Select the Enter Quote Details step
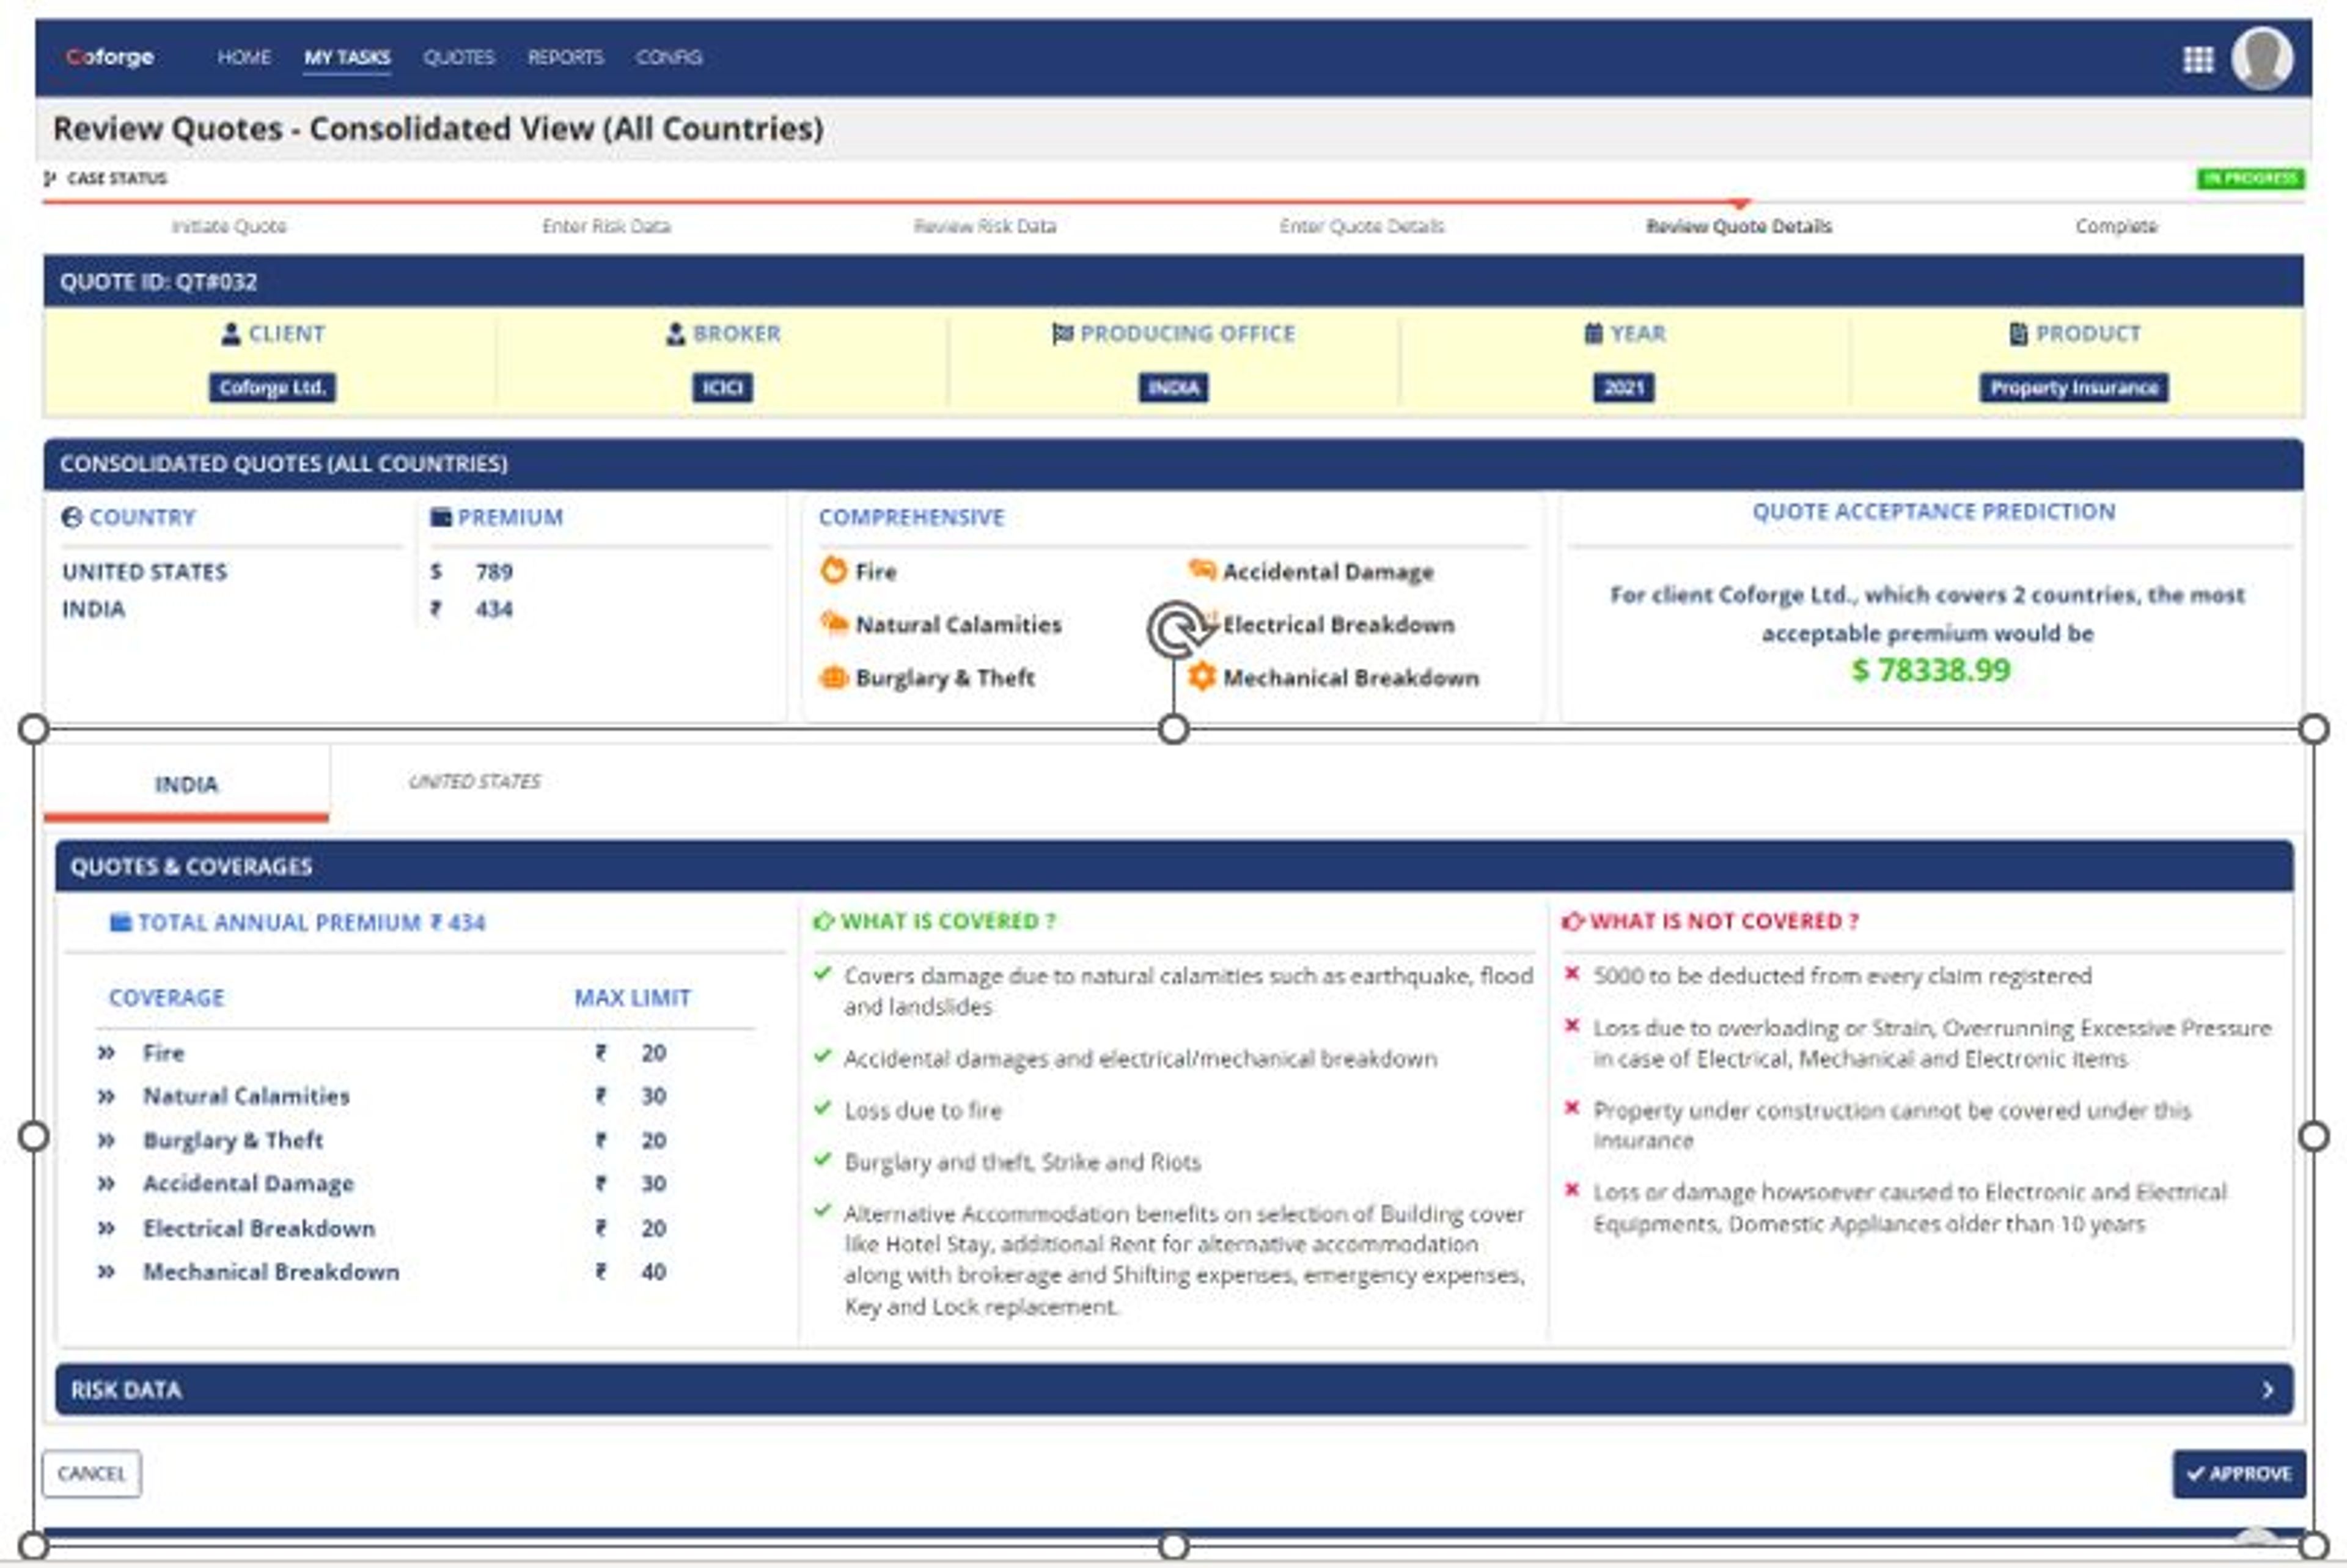This screenshot has width=2347, height=1568. (x=1361, y=226)
